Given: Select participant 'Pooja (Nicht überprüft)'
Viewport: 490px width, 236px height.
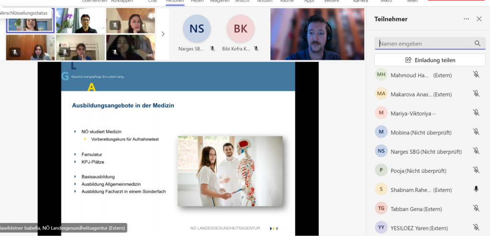Looking at the screenshot, I should pos(418,171).
